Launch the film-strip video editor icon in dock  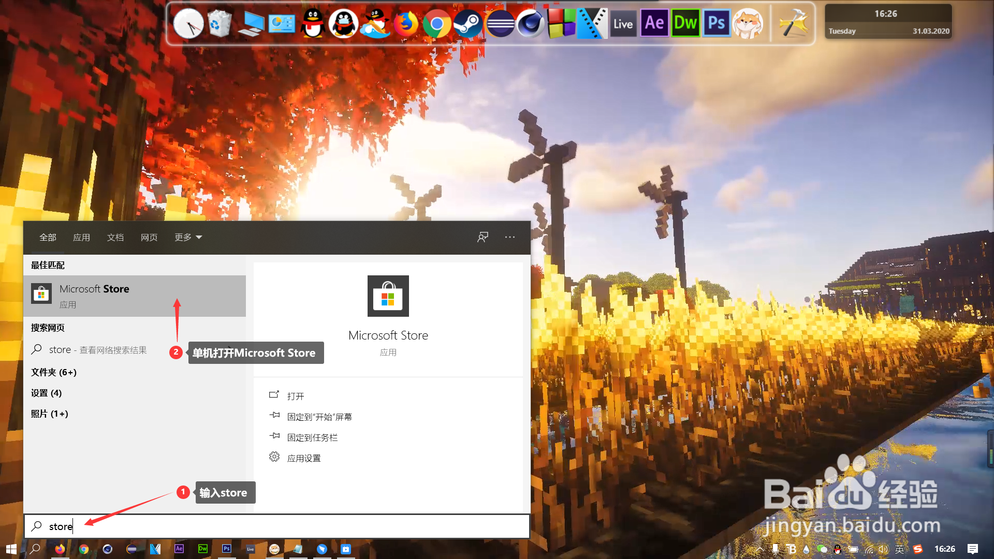click(592, 24)
